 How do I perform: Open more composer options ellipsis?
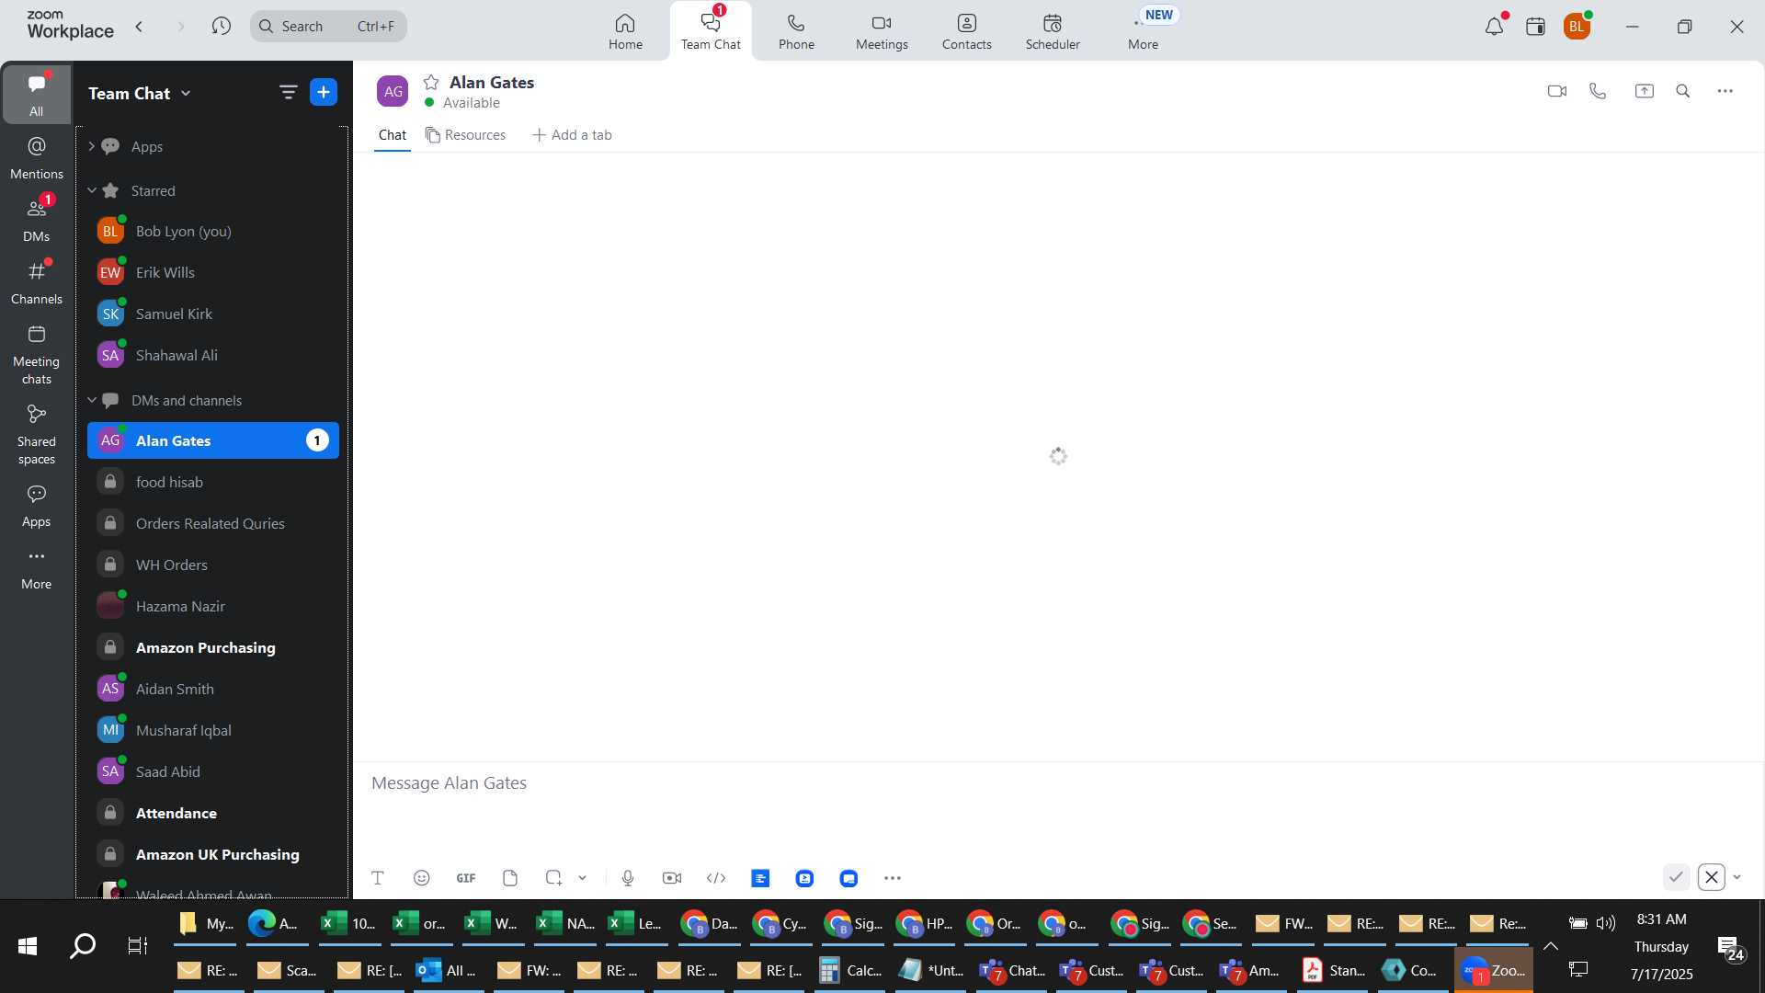[893, 878]
